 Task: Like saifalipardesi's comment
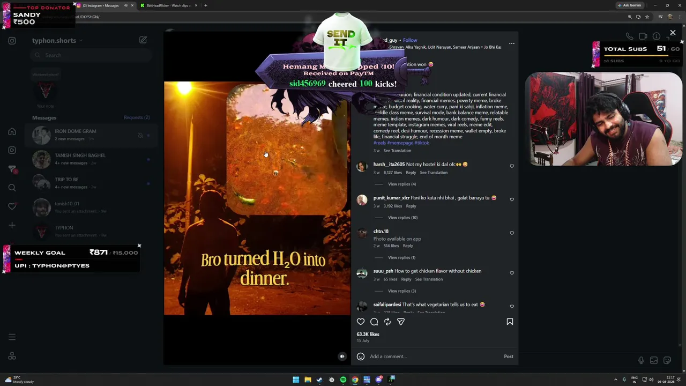point(512,306)
